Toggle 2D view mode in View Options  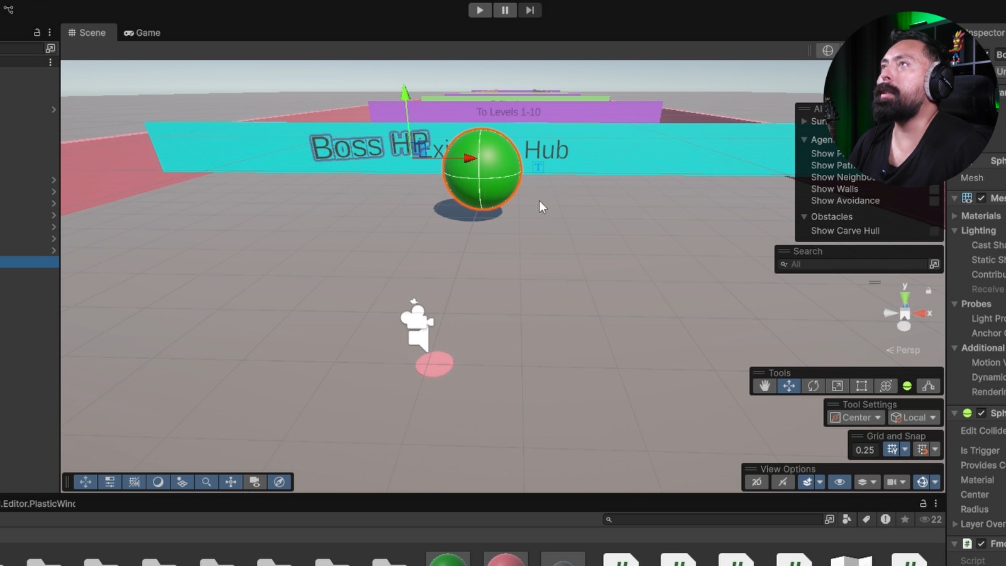point(756,482)
